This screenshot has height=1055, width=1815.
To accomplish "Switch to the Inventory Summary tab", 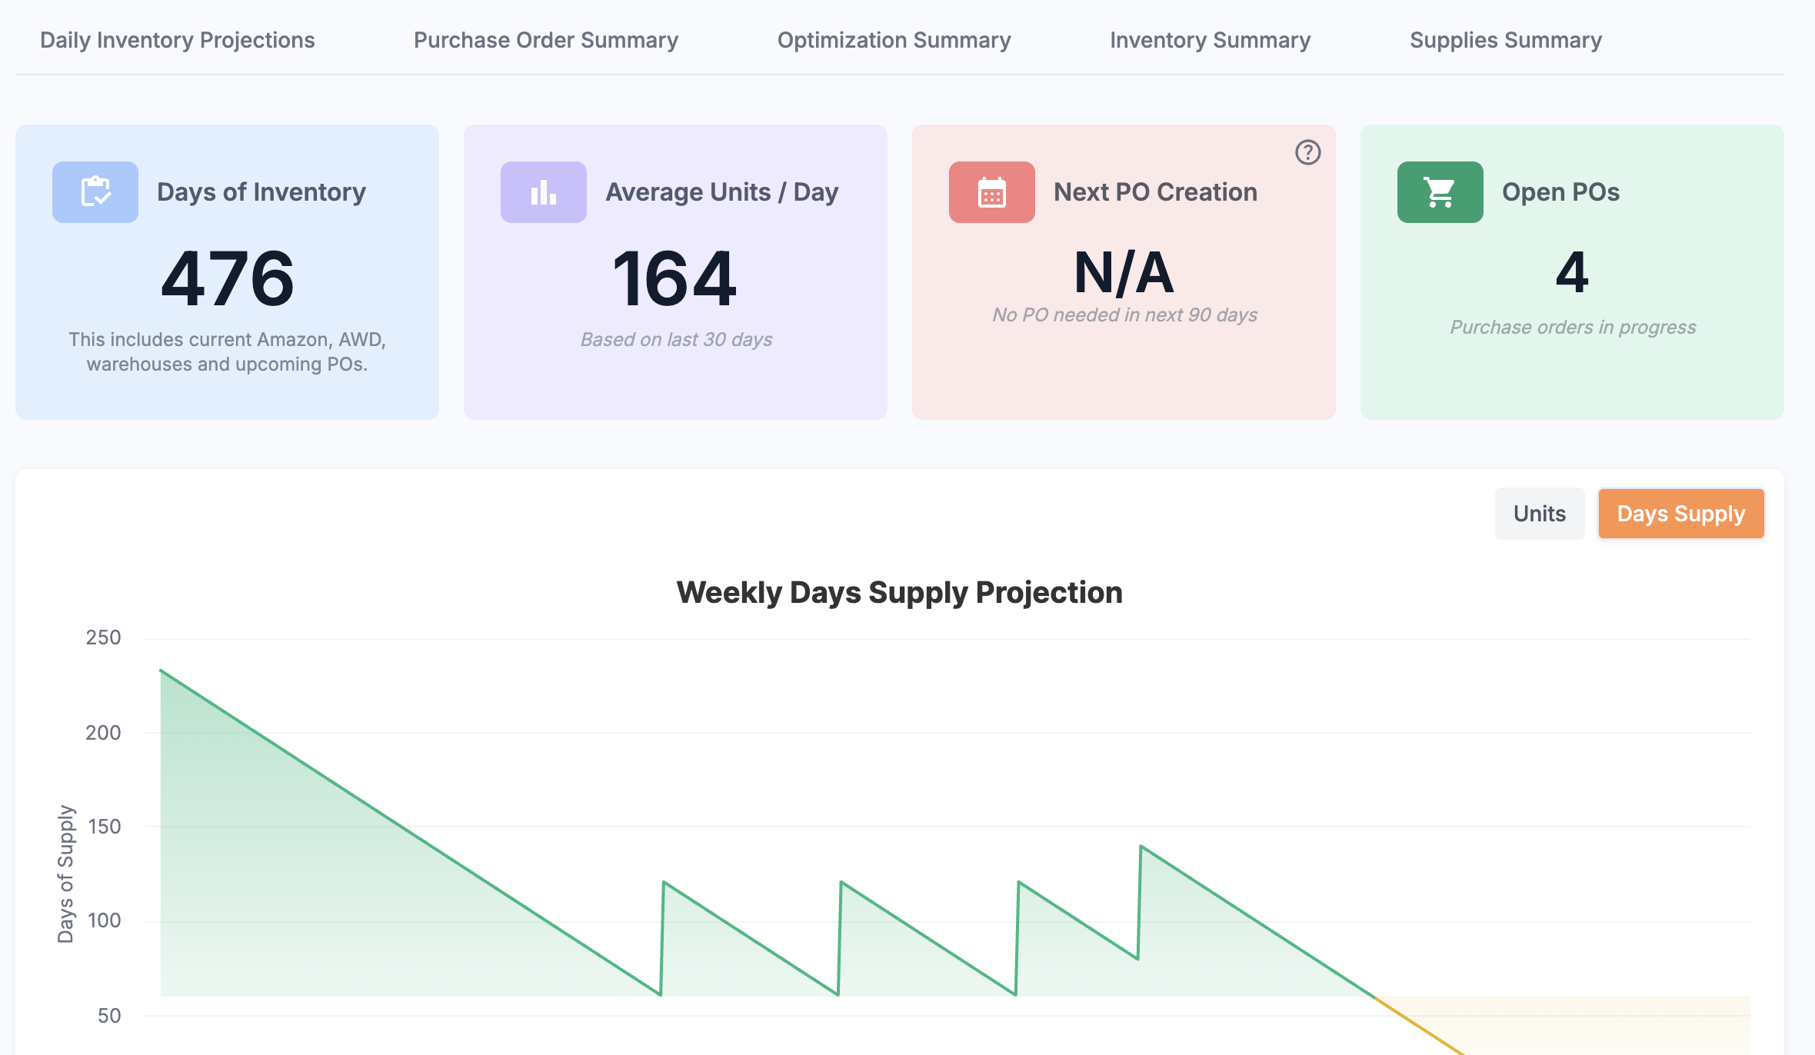I will (x=1210, y=40).
